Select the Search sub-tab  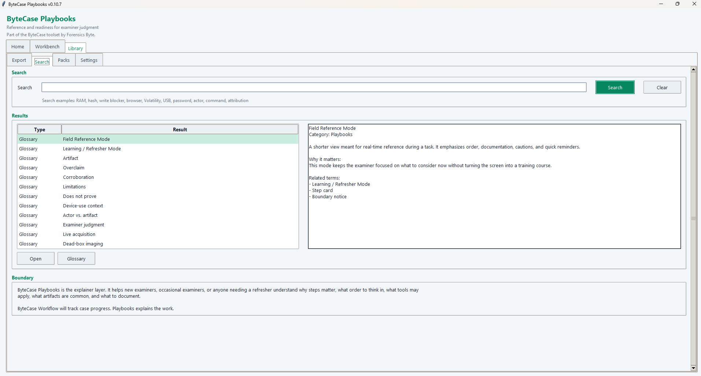coord(42,61)
